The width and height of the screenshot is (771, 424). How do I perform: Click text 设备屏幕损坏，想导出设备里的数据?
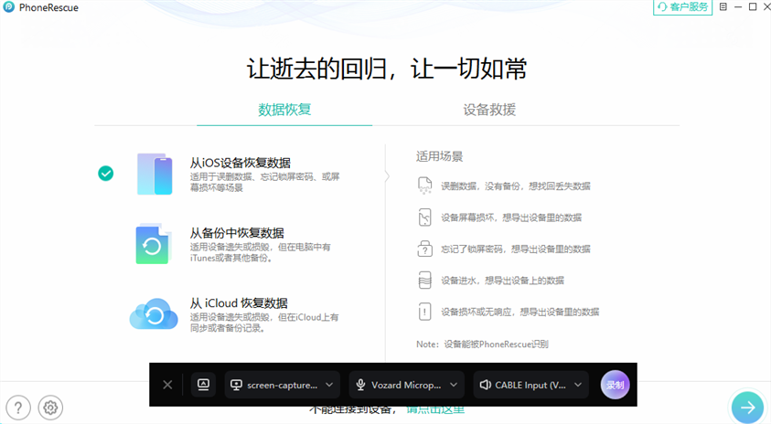tap(511, 217)
